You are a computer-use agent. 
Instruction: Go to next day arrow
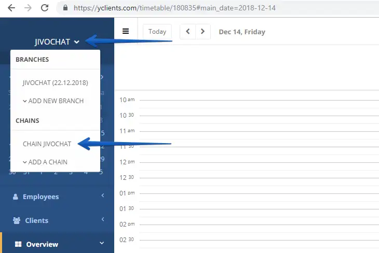coord(203,32)
